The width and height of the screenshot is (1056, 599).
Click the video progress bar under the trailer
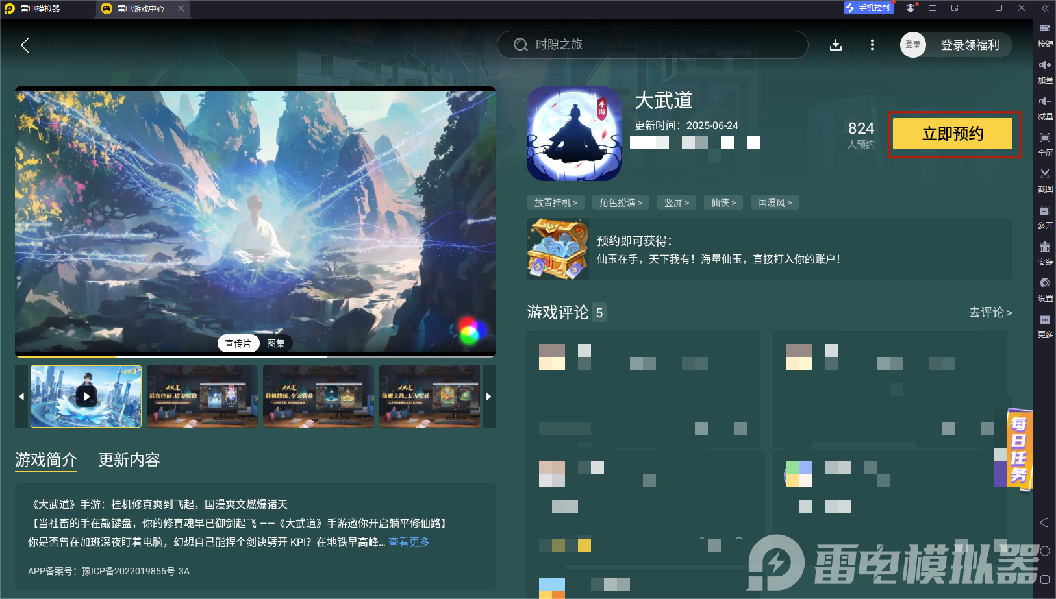tap(255, 356)
